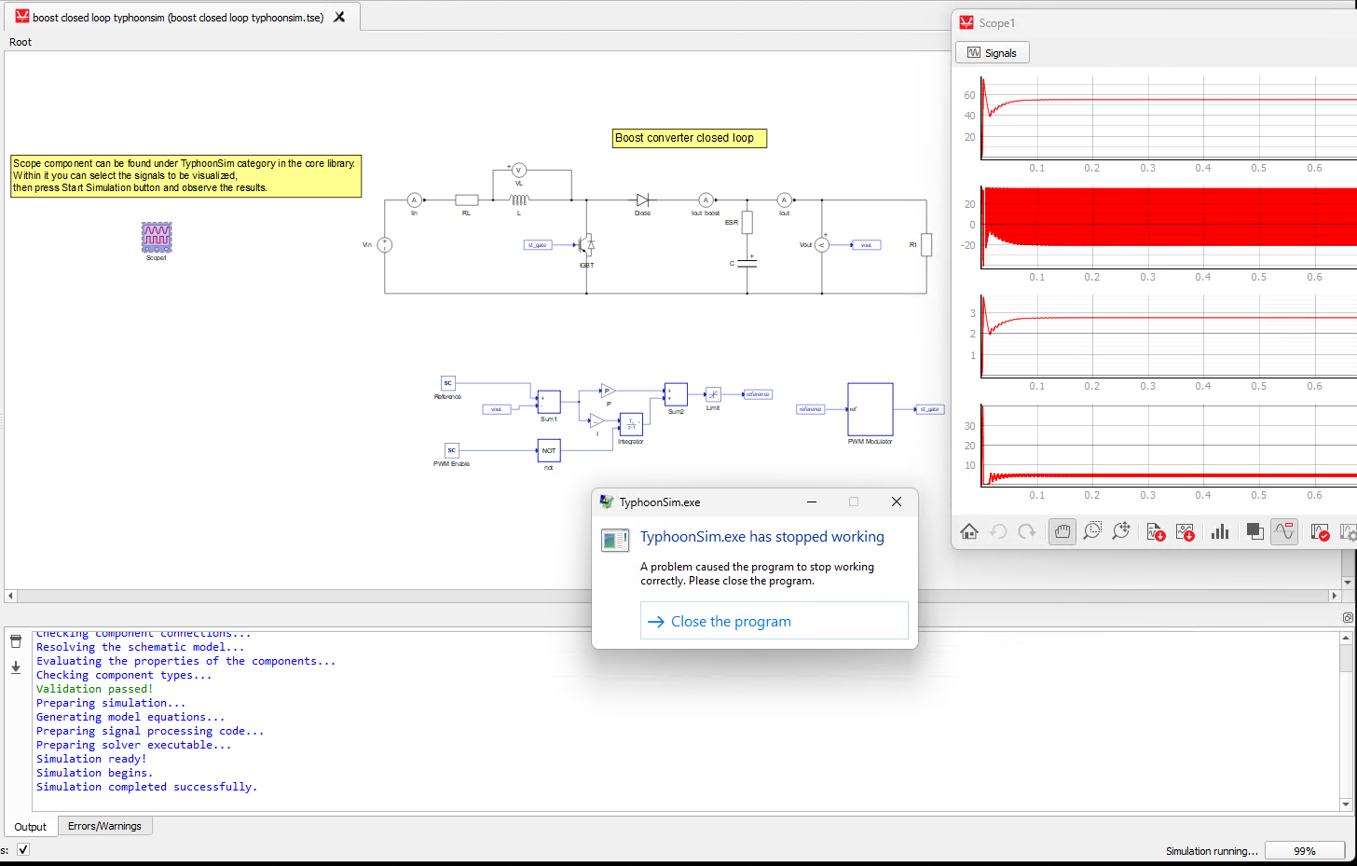This screenshot has width=1357, height=866.
Task: Click the console scrollbar up arrow
Action: tap(1346, 639)
